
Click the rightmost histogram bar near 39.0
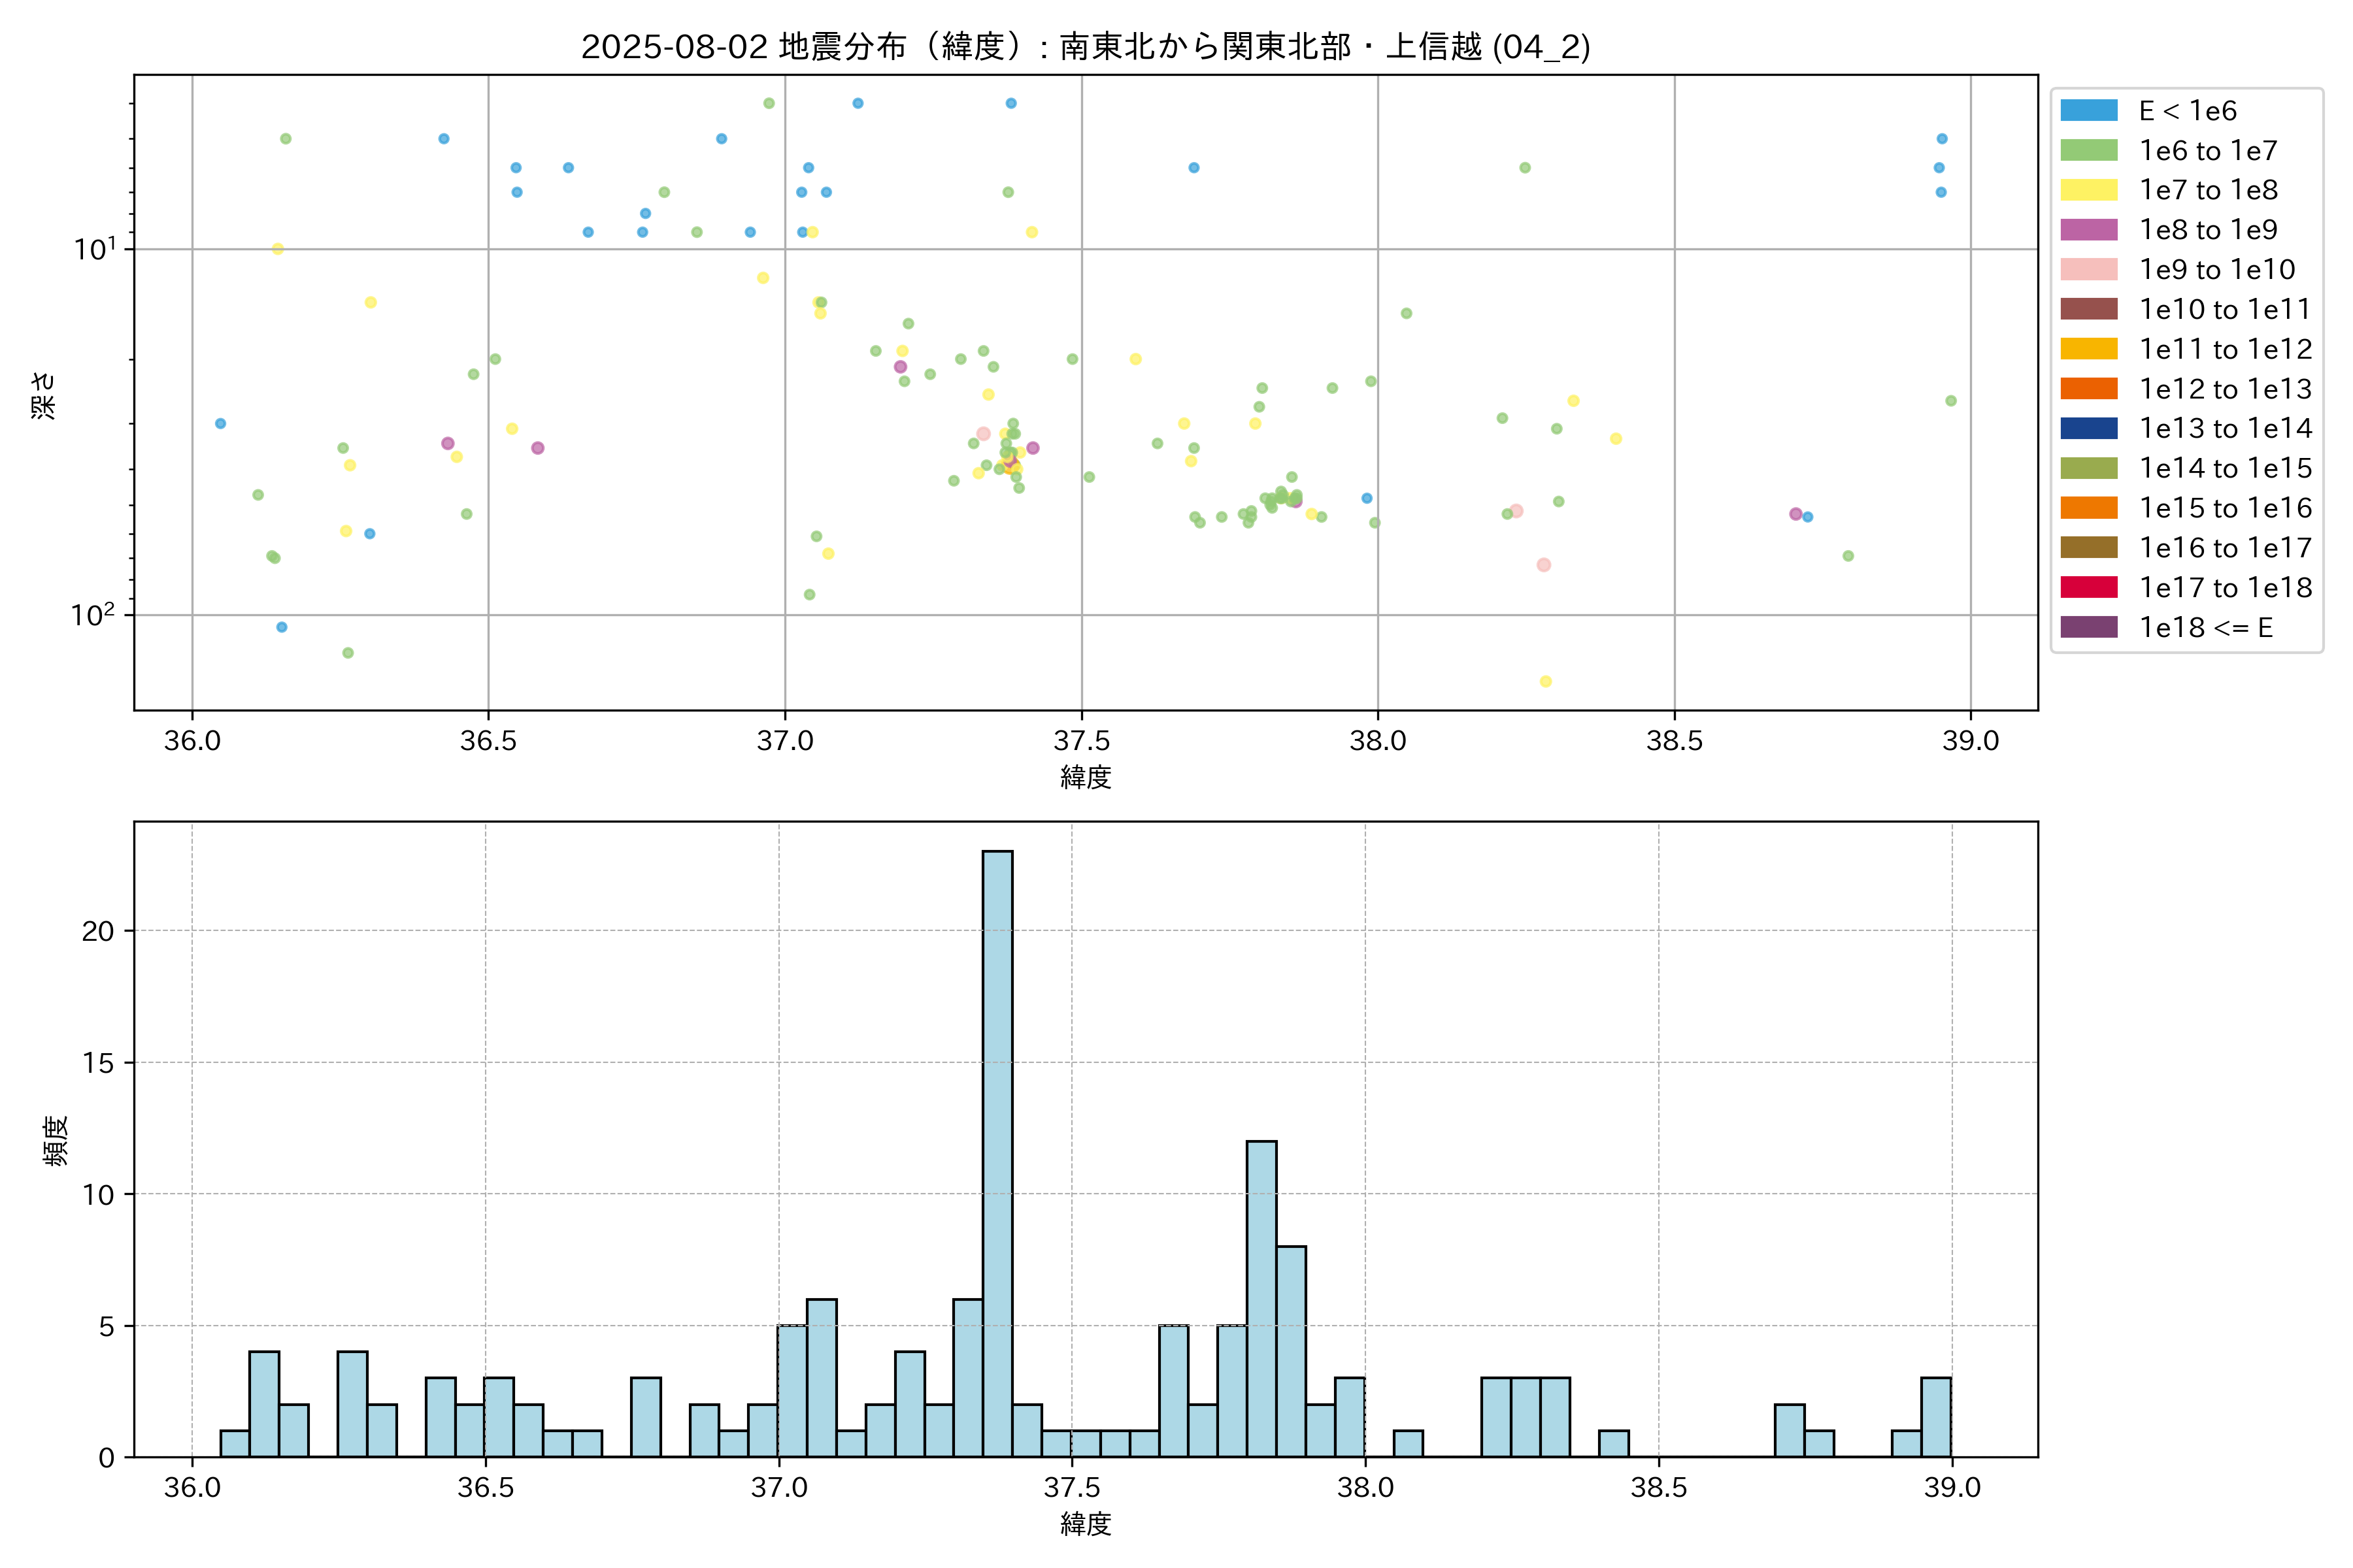(x=1936, y=1417)
